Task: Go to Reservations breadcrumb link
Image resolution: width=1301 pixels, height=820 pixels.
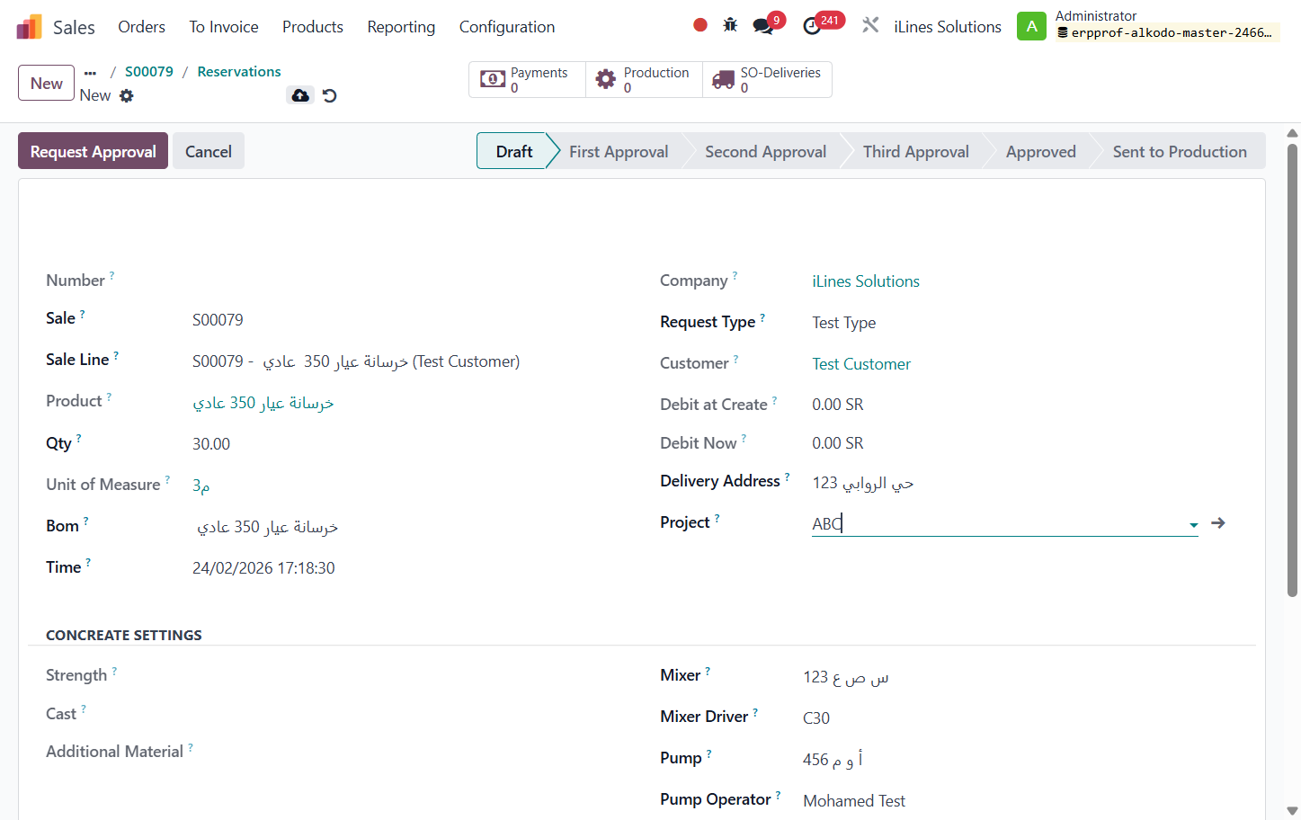Action: tap(239, 72)
